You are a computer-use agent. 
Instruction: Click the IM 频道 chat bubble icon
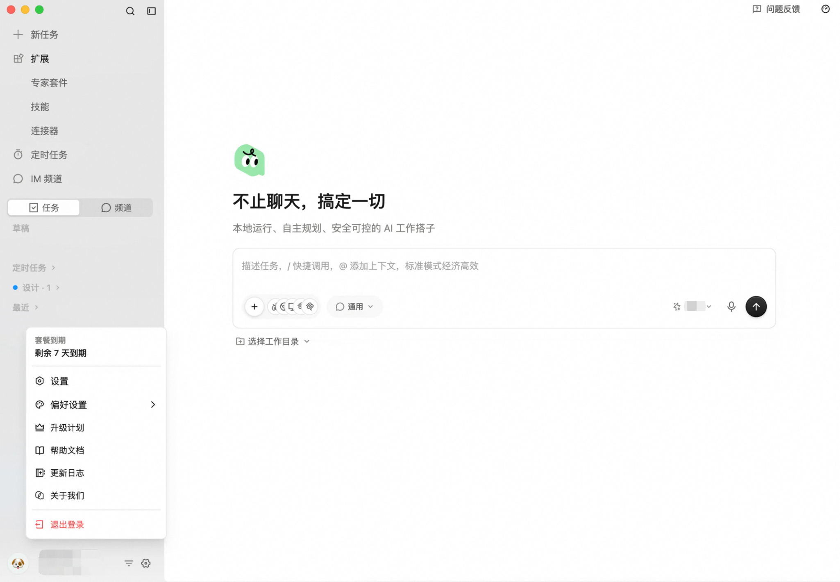coord(18,179)
